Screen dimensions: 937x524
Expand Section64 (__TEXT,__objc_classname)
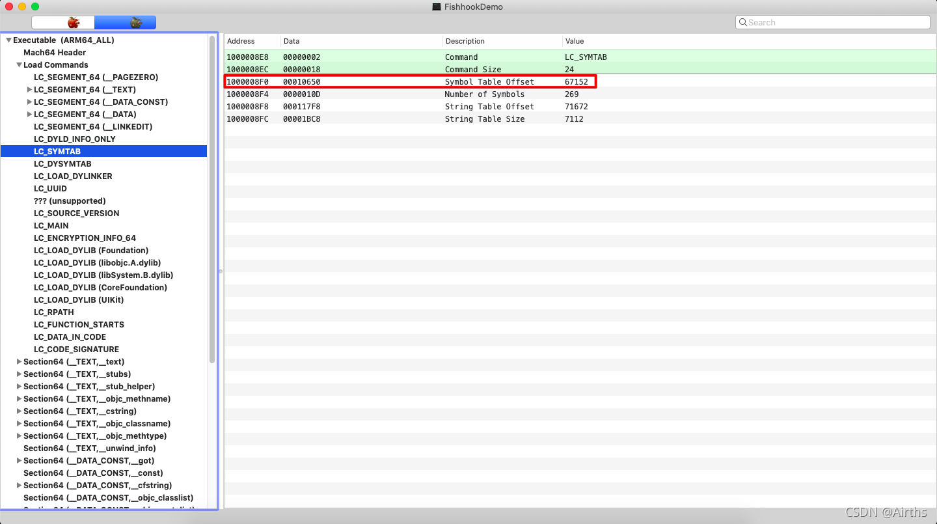(x=19, y=424)
